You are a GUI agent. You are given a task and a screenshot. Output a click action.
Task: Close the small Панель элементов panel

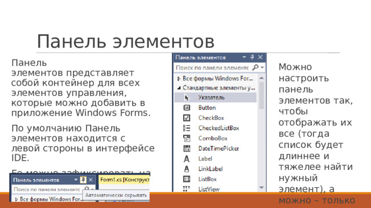pyautogui.click(x=90, y=180)
